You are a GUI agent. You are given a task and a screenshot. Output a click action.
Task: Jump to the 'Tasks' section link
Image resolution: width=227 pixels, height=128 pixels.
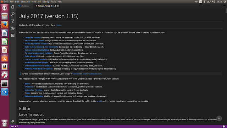tap(27, 93)
